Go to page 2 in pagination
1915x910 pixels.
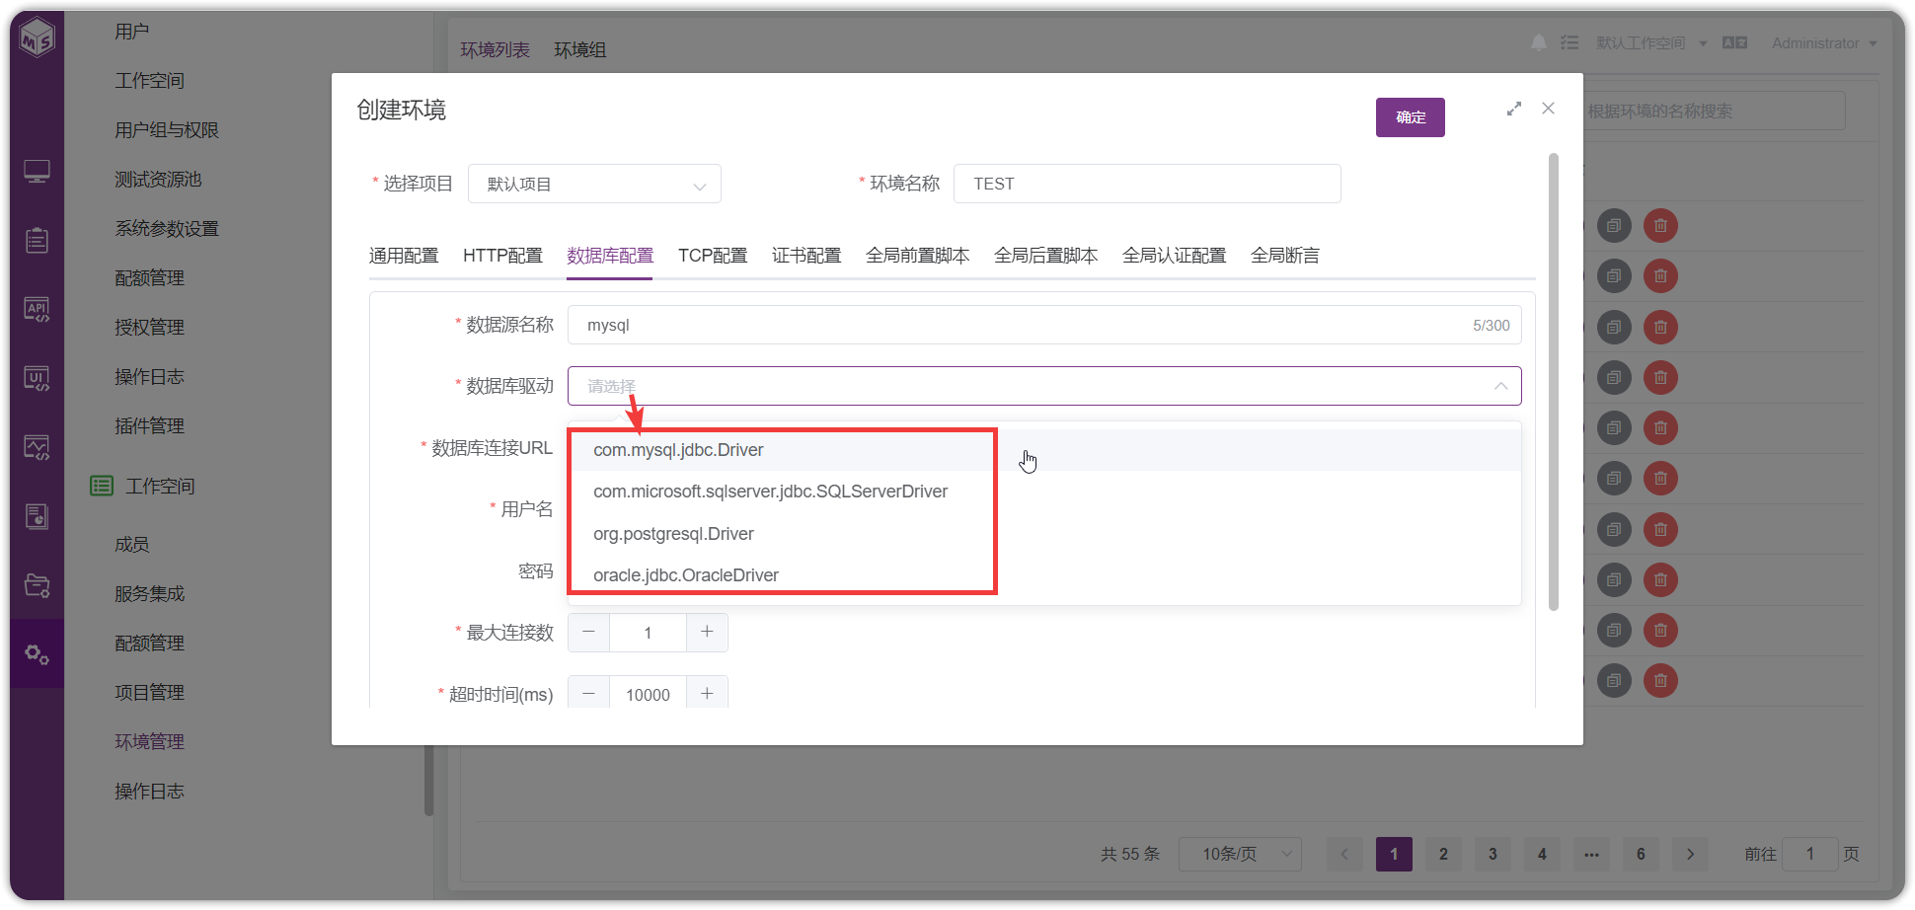1443,854
